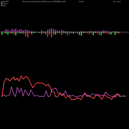Click the 'Volume' legend label
129x129 pixels.
pos(5,4)
